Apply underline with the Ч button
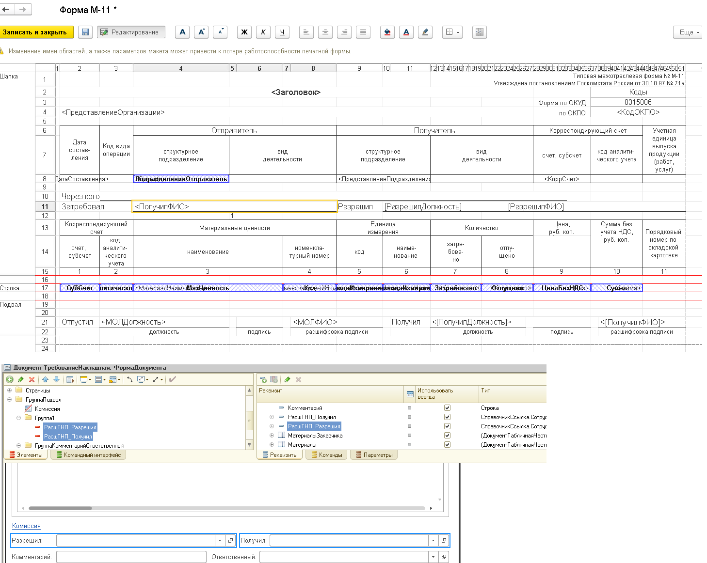Viewport: 707px width, 563px height. (282, 32)
